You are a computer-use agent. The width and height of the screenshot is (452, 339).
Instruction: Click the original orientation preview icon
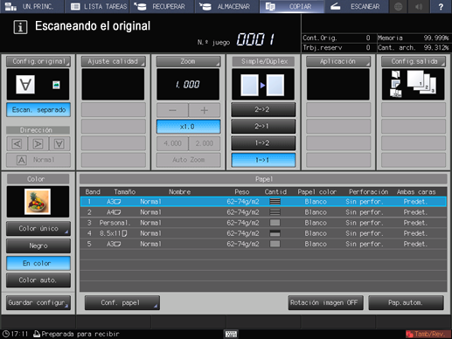click(x=25, y=85)
